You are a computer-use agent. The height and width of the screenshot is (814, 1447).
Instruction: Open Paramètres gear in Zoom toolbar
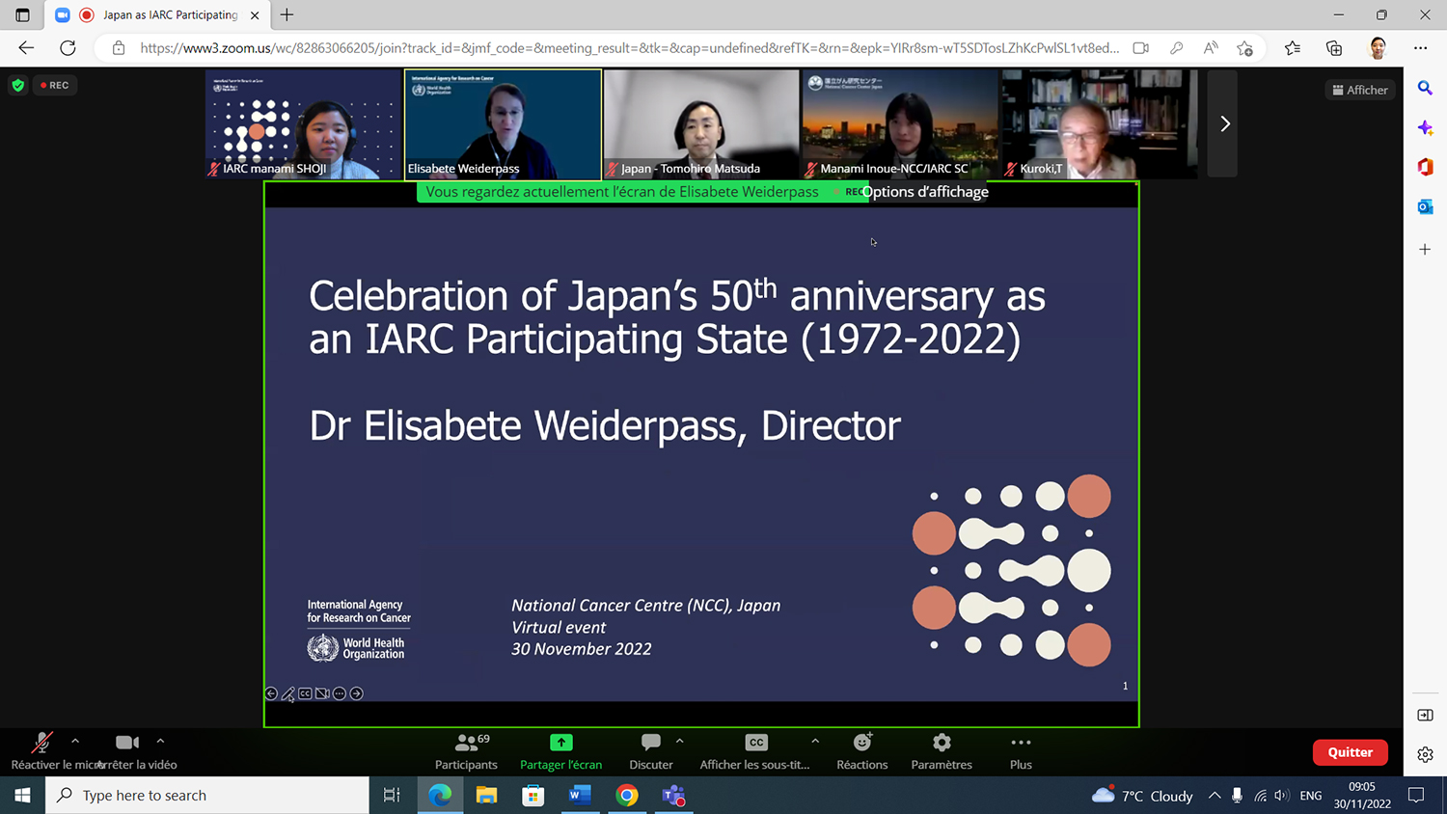pyautogui.click(x=942, y=744)
